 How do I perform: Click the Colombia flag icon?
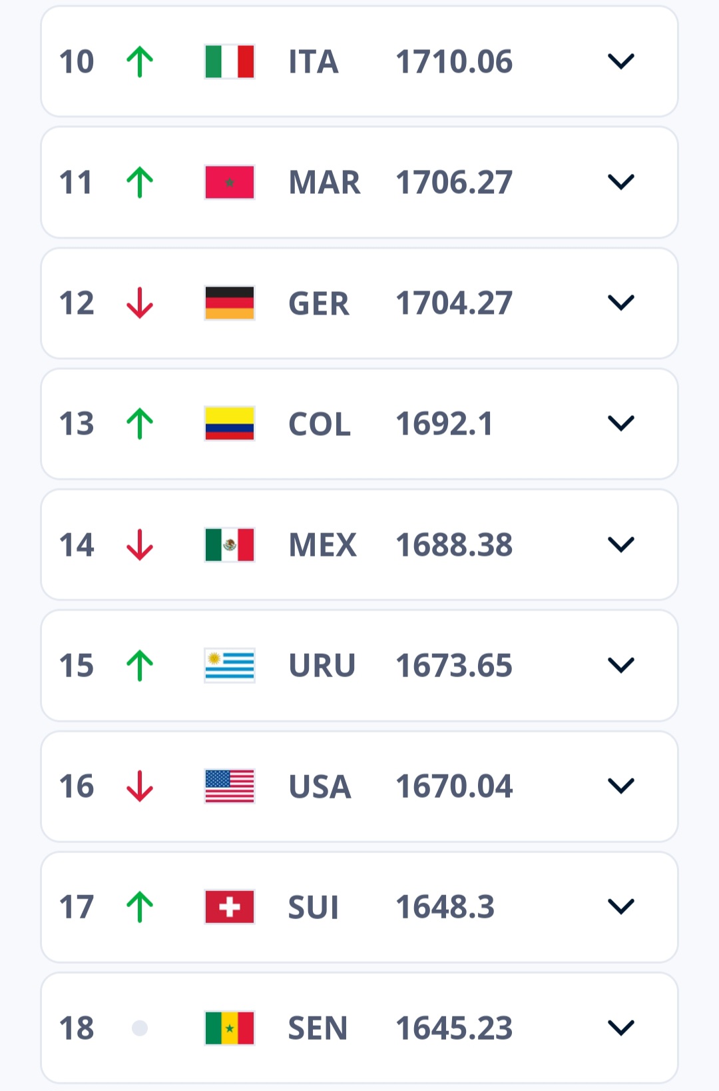tap(230, 424)
